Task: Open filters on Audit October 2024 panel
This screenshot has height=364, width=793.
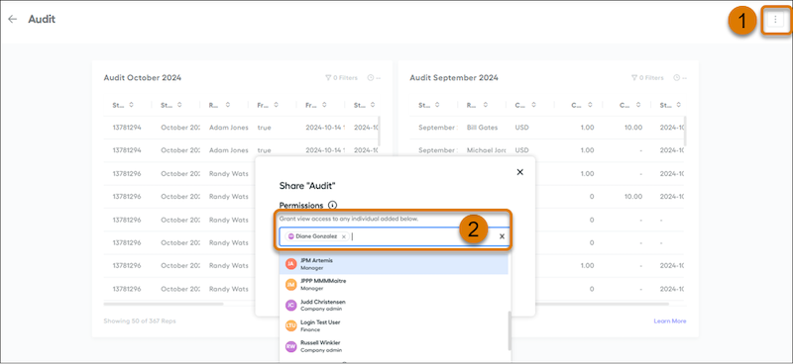Action: [x=341, y=78]
